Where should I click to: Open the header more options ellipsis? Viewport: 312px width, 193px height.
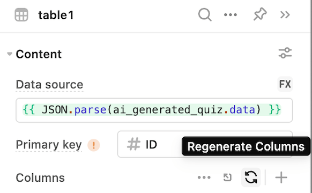230,14
